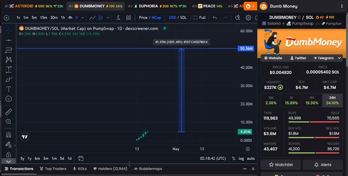
Task: Open chart axis settings icon near time scale
Action: tap(248, 149)
